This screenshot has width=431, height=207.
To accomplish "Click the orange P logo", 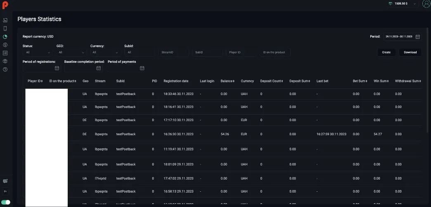I will [x=5, y=5].
